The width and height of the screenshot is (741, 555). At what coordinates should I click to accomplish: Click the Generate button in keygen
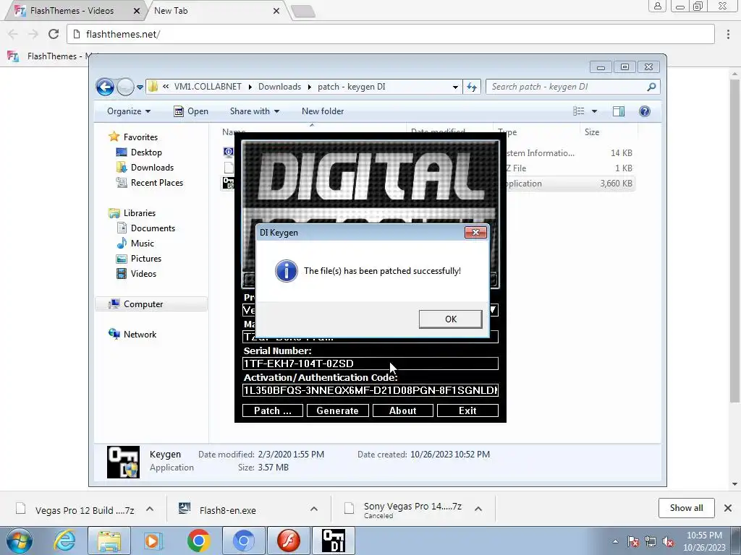click(337, 410)
